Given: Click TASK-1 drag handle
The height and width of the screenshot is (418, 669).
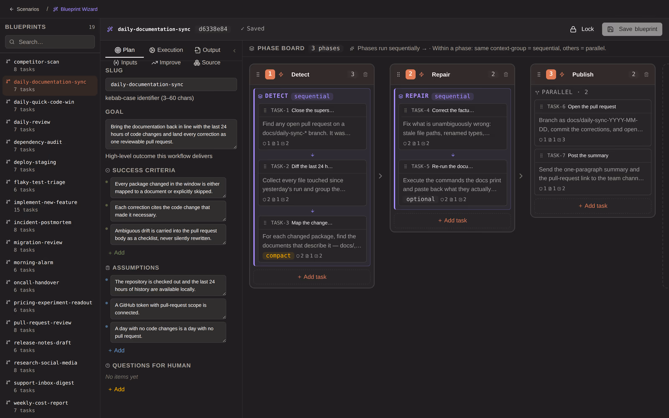Looking at the screenshot, I should point(265,110).
